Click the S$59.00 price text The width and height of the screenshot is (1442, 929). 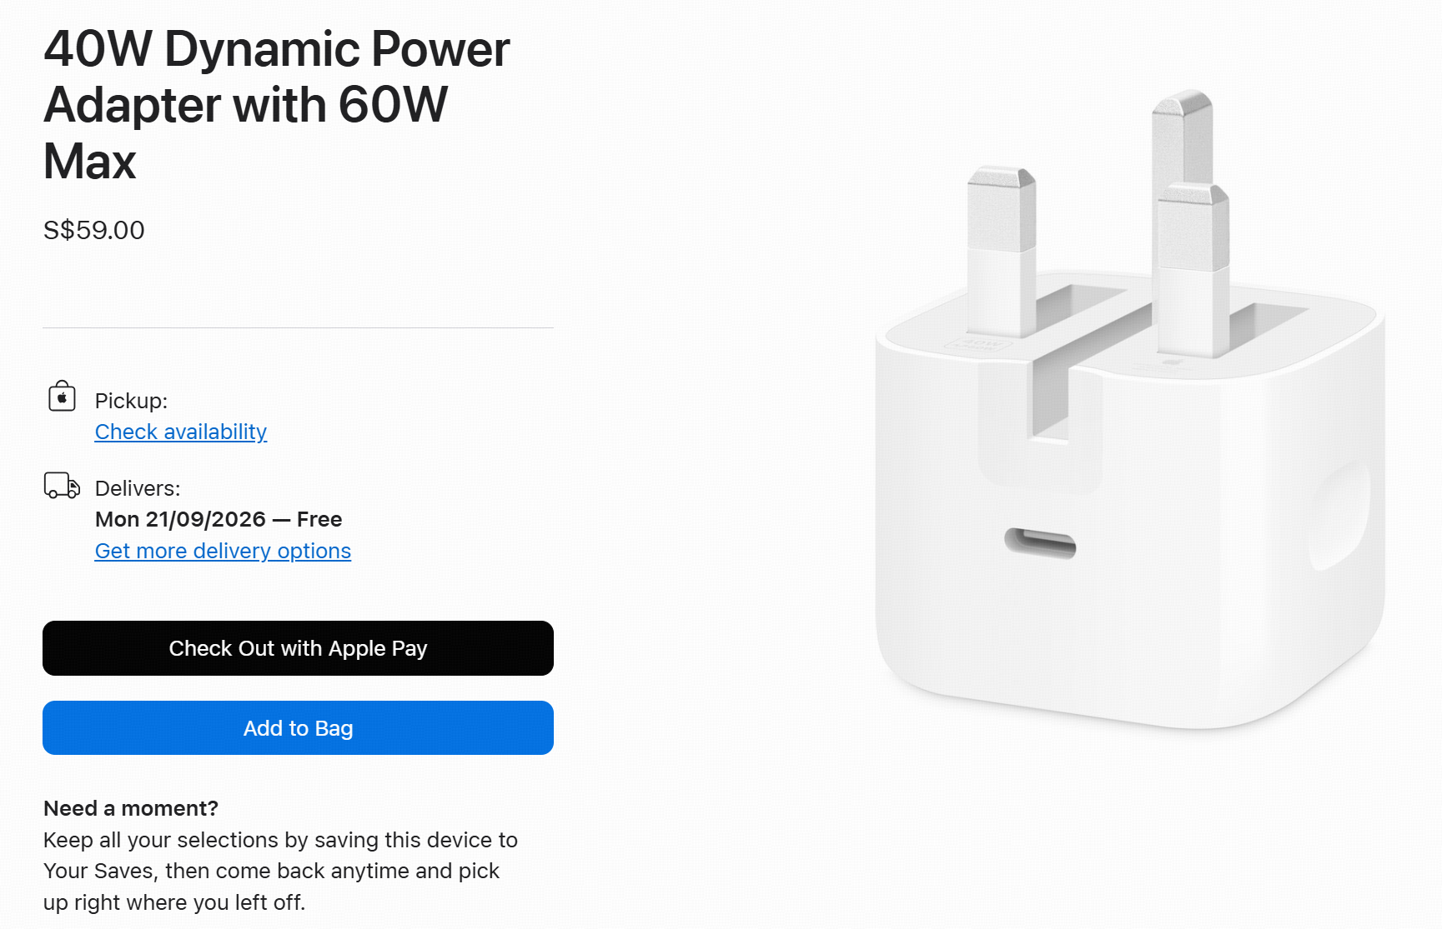tap(94, 230)
